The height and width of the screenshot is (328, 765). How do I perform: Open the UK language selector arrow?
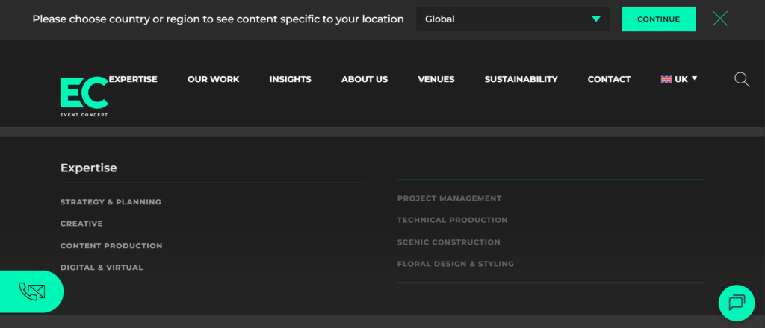coord(694,78)
